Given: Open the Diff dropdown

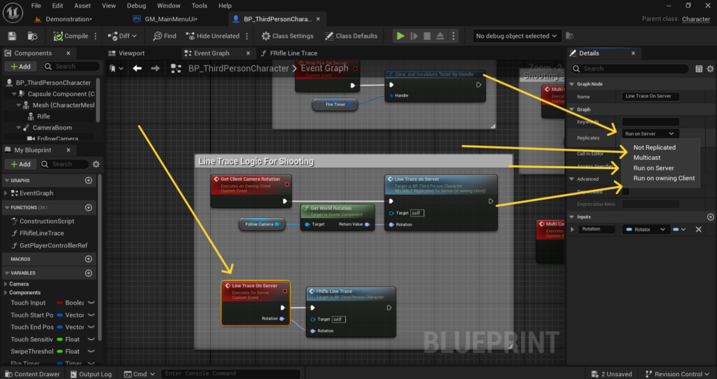Looking at the screenshot, I should pos(122,36).
